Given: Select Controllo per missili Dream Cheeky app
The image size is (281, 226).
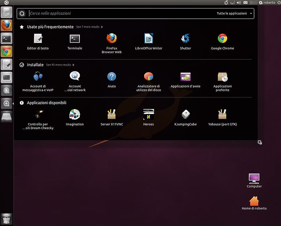Looking at the screenshot, I should 38,119.
